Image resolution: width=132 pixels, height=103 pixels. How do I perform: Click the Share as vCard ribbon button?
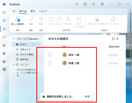(79, 22)
